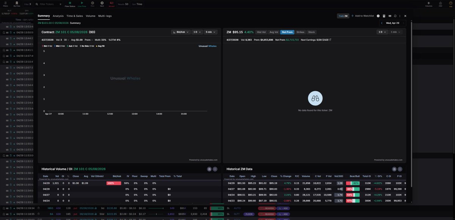Click the ZM 101 C 05/08/2026 contract link
Screen dimensions: 455x220
pos(71,32)
